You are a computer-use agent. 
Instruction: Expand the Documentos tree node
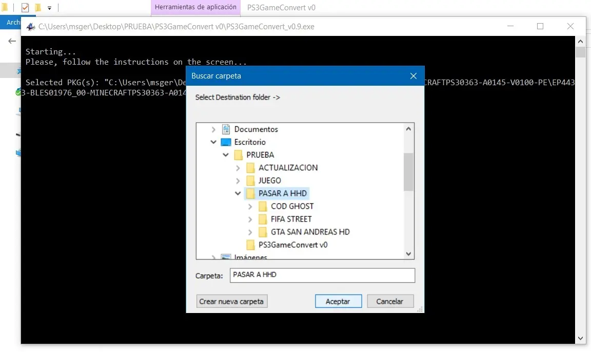click(213, 129)
